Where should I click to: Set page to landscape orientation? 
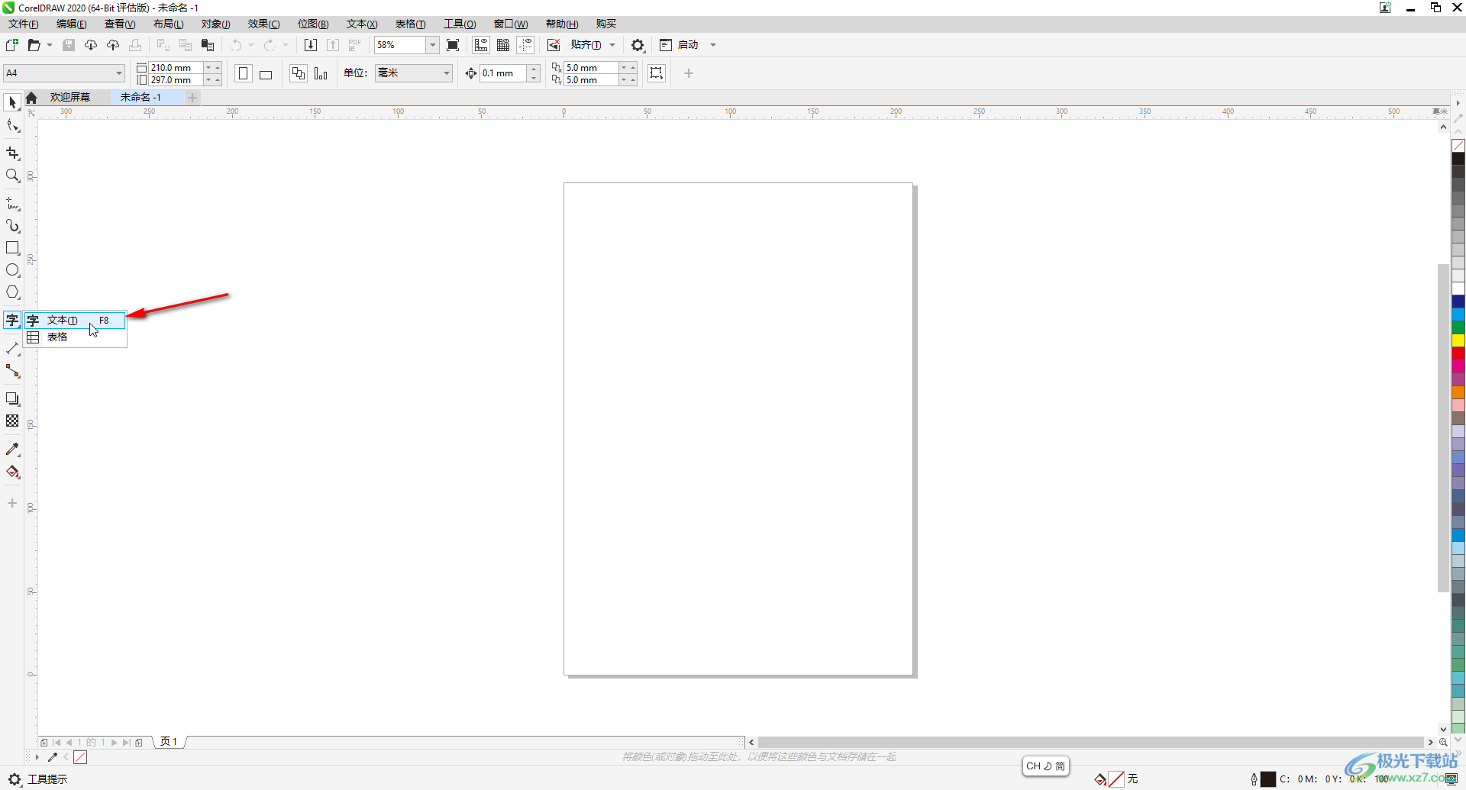pyautogui.click(x=266, y=73)
